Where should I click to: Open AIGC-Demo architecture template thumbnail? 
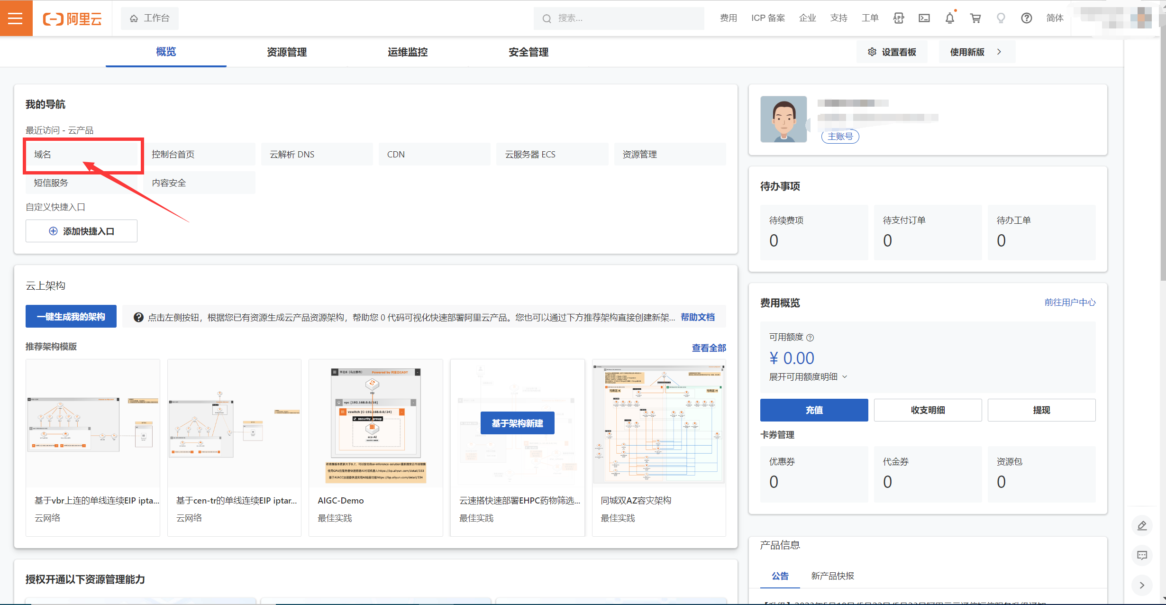click(x=375, y=423)
